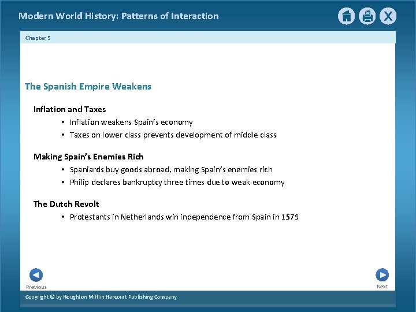Viewport: 416px width, 312px height.
Task: Click bullet Spaniards buy goods abroad
Action: tap(171, 169)
